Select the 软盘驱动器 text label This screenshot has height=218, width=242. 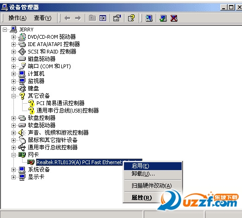(x=41, y=125)
